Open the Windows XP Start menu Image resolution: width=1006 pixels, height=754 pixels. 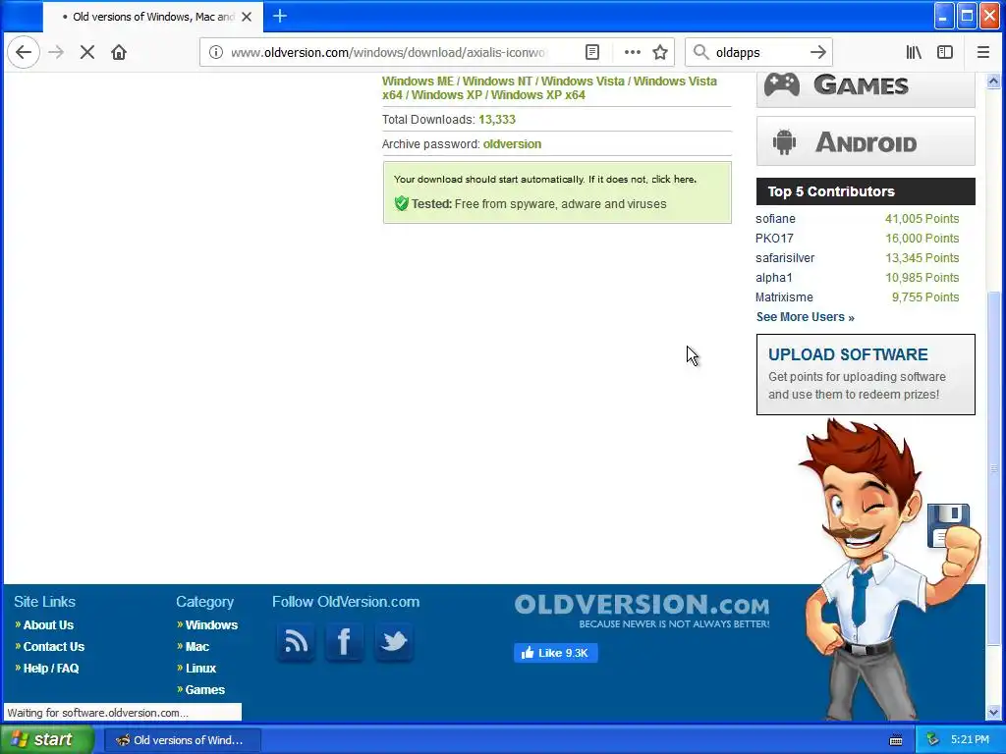(x=47, y=739)
